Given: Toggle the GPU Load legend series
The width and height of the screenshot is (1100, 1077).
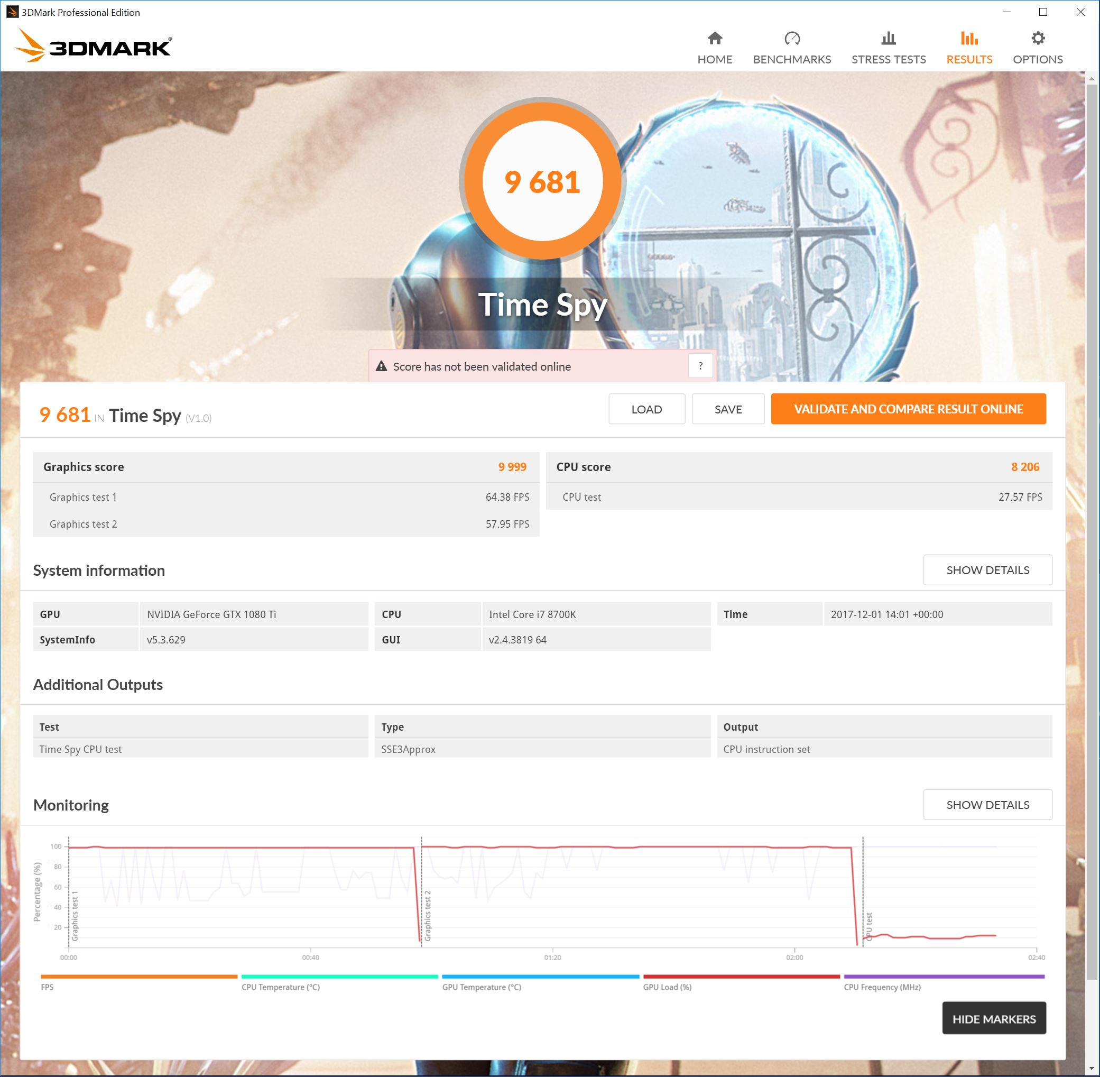Looking at the screenshot, I should coord(667,987).
